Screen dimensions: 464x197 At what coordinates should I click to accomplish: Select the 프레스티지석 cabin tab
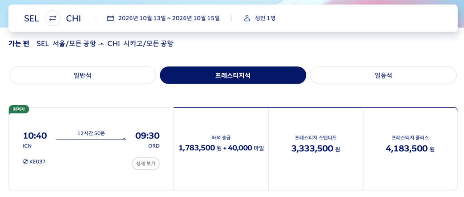[233, 75]
